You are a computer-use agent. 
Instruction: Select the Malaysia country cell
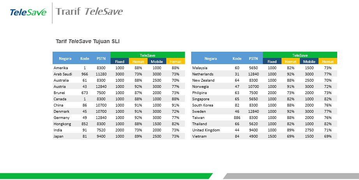(200, 68)
